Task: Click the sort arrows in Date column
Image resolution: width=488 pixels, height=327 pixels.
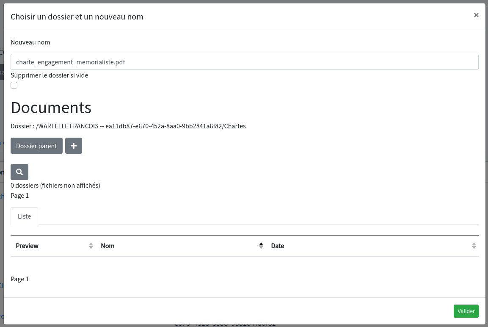Action: tap(474, 246)
